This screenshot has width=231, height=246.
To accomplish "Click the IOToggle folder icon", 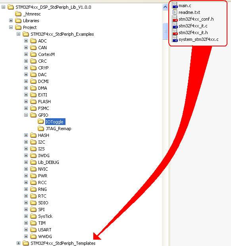I will tap(41, 121).
